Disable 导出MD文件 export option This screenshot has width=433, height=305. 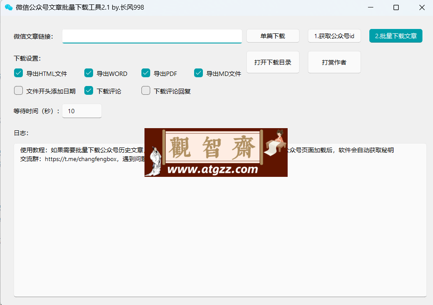pyautogui.click(x=198, y=73)
